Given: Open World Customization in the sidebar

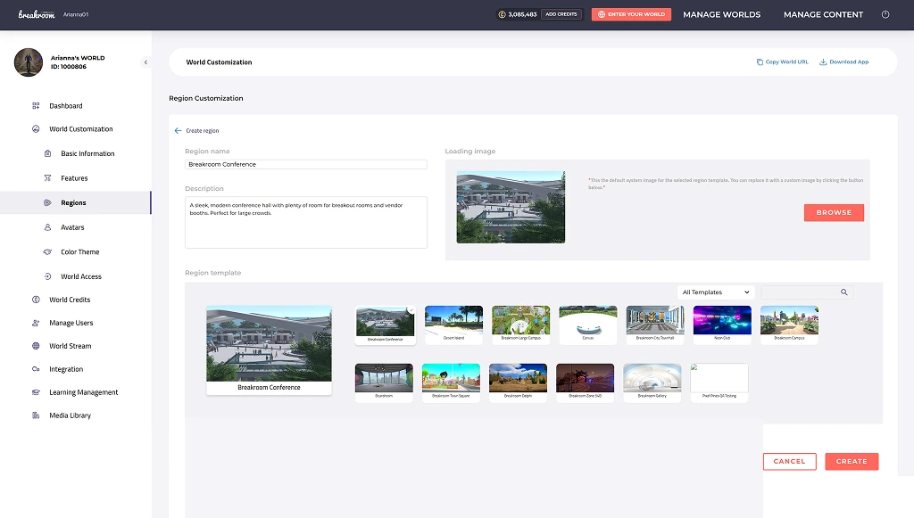Looking at the screenshot, I should point(80,129).
